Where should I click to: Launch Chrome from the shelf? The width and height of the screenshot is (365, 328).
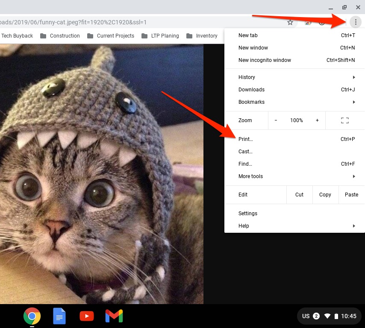point(32,316)
